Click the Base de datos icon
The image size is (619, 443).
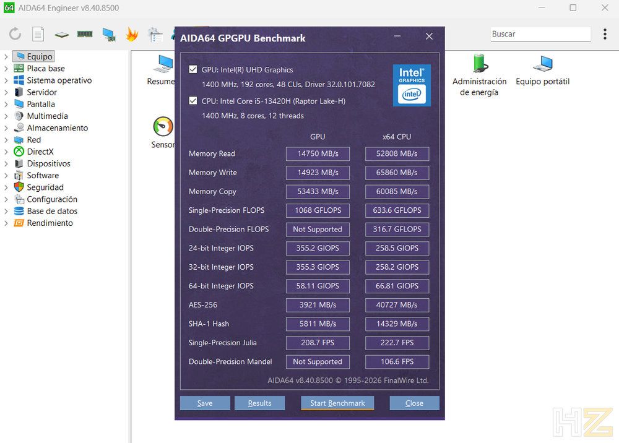pyautogui.click(x=19, y=211)
